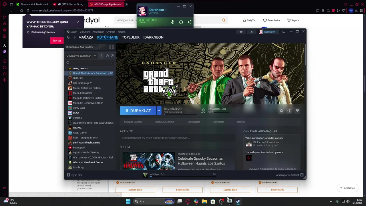Steam main content vertical scrollbar
This screenshot has width=366, height=206.
[305, 54]
